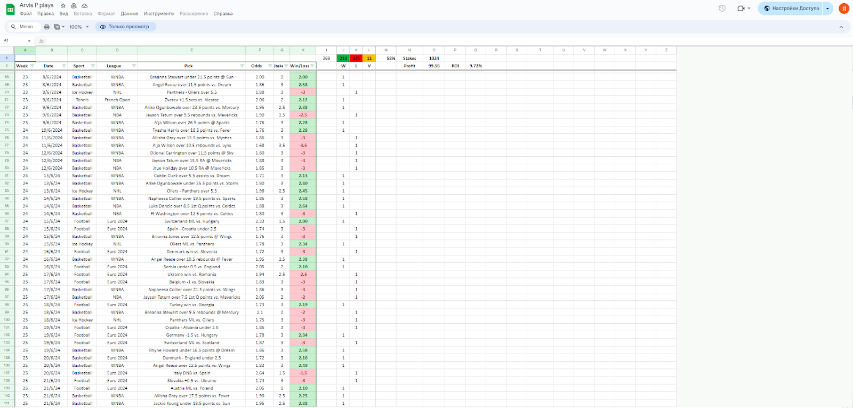Viewport: 853px width, 408px height.
Task: Click the video call camera icon
Action: click(x=741, y=9)
